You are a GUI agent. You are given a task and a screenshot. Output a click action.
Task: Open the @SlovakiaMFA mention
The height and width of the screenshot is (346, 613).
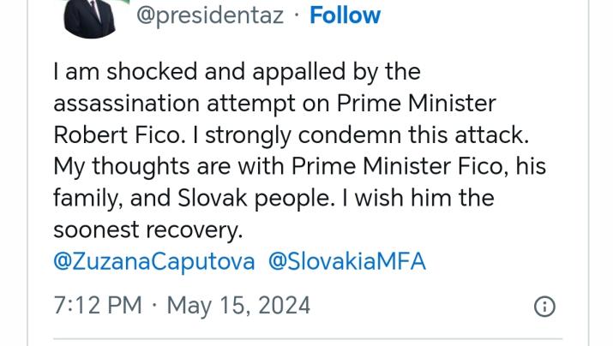[x=347, y=262]
